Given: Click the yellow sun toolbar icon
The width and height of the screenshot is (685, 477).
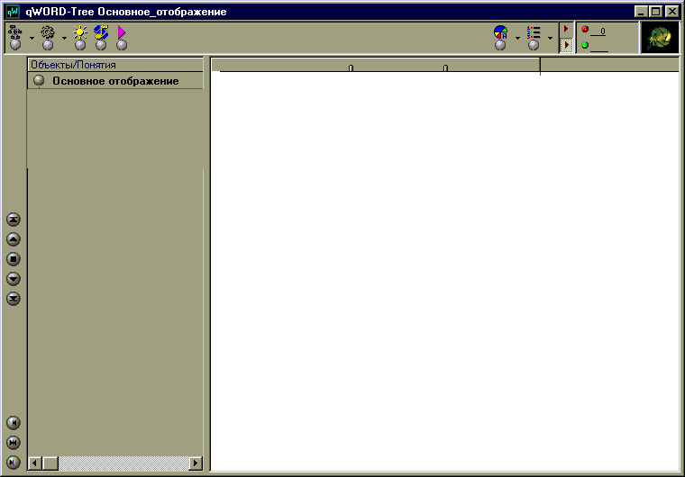Looking at the screenshot, I should click(x=80, y=37).
